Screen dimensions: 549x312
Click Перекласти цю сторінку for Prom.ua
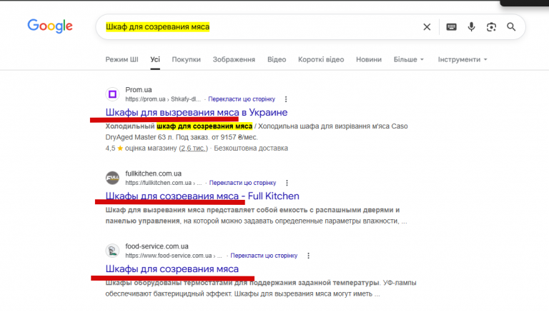tap(242, 99)
